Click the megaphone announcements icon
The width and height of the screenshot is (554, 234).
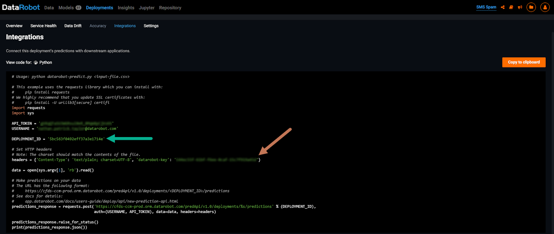(520, 7)
